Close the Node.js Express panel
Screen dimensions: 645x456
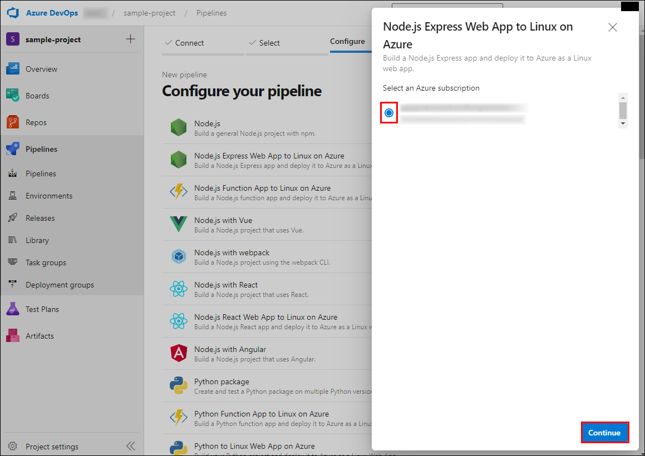click(x=613, y=27)
